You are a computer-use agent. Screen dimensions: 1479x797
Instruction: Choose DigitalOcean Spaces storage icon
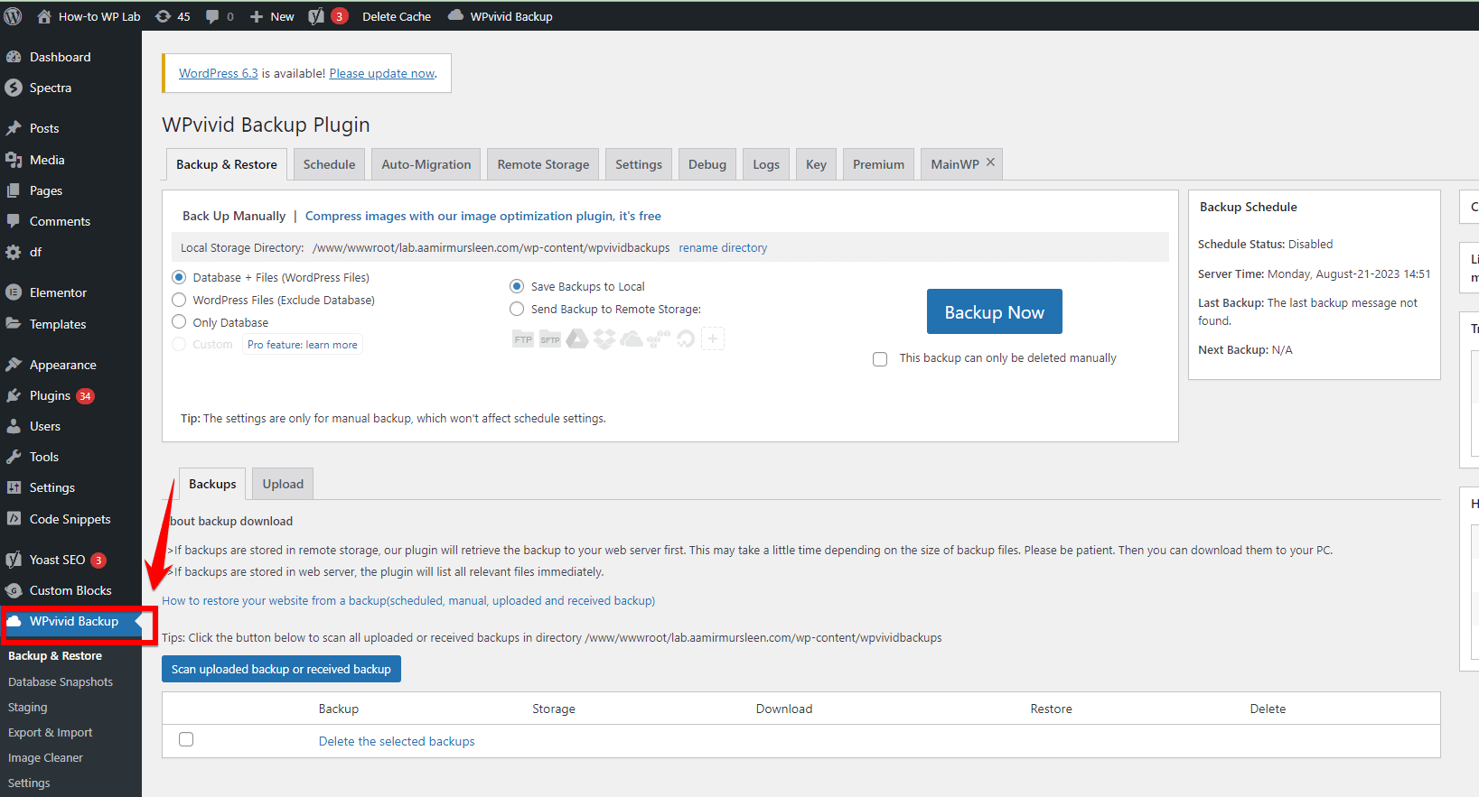pos(686,339)
